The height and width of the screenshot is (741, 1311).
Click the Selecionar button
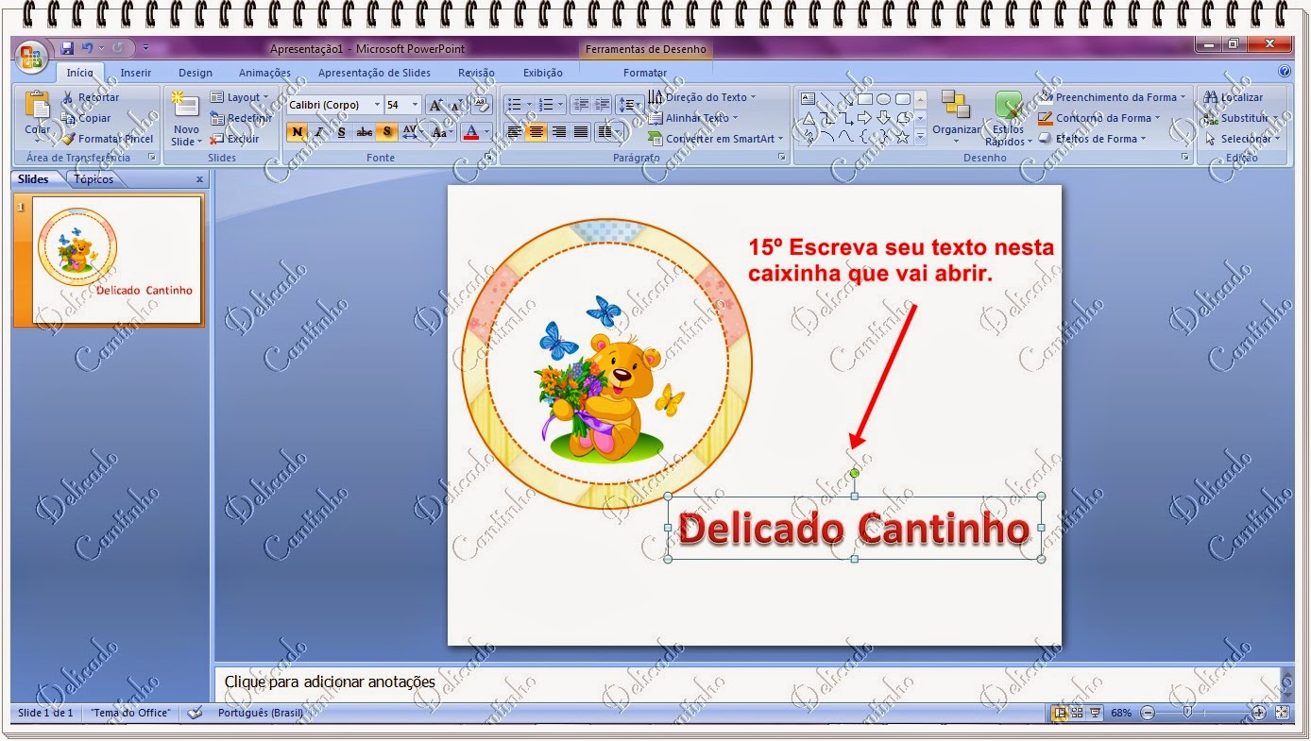click(x=1243, y=139)
